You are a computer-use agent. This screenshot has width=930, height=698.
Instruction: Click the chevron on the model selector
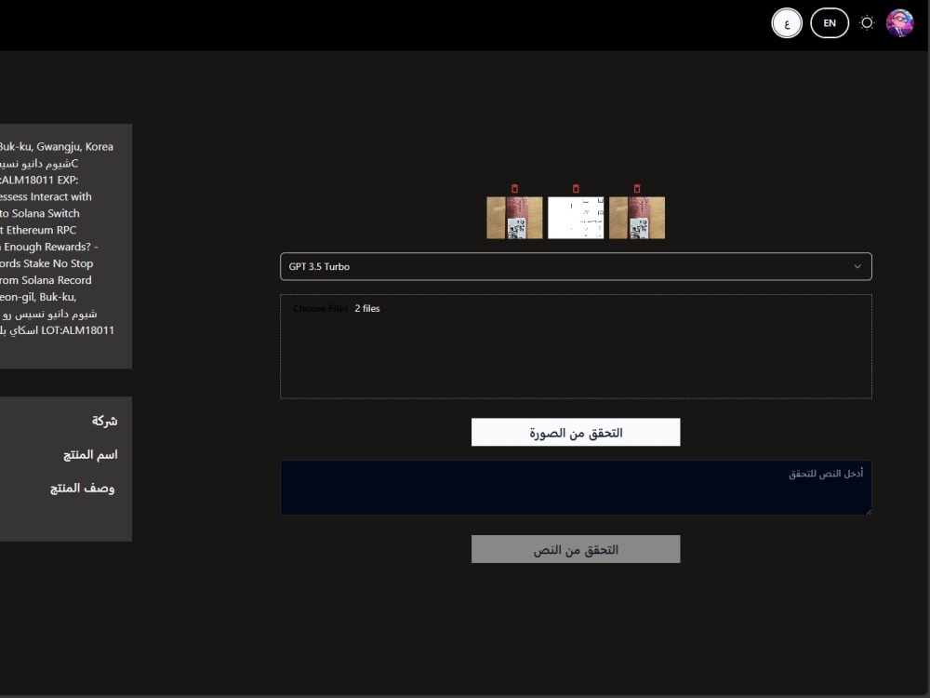(858, 266)
